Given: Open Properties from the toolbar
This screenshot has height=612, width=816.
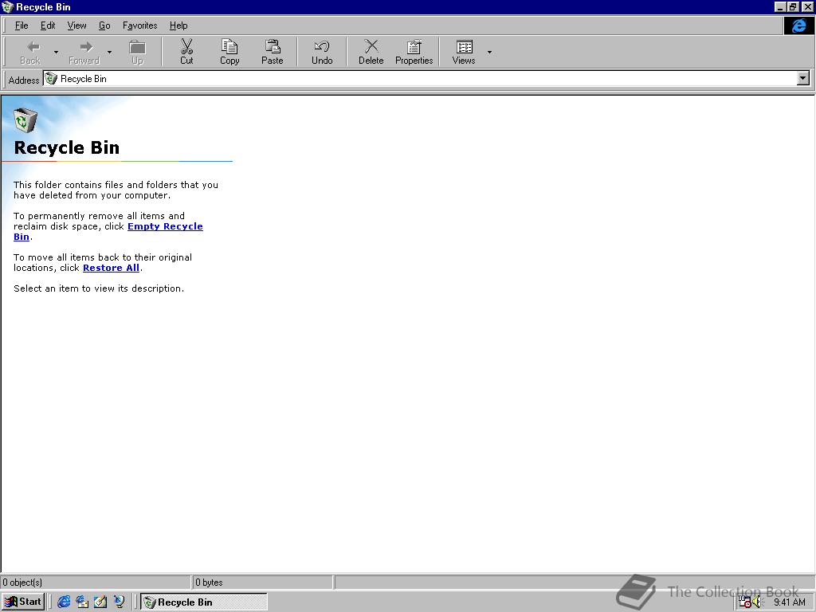Looking at the screenshot, I should point(414,52).
